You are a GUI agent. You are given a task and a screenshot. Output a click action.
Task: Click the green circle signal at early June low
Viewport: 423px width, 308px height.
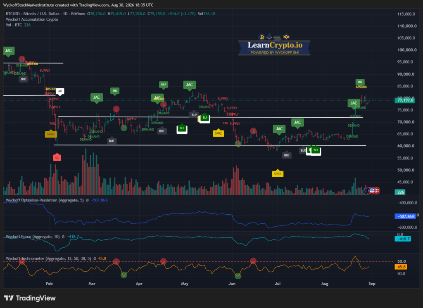pos(238,144)
